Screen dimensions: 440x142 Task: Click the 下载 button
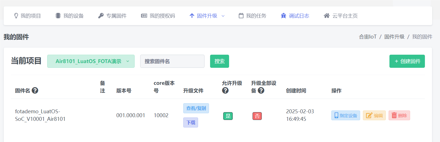point(191,122)
